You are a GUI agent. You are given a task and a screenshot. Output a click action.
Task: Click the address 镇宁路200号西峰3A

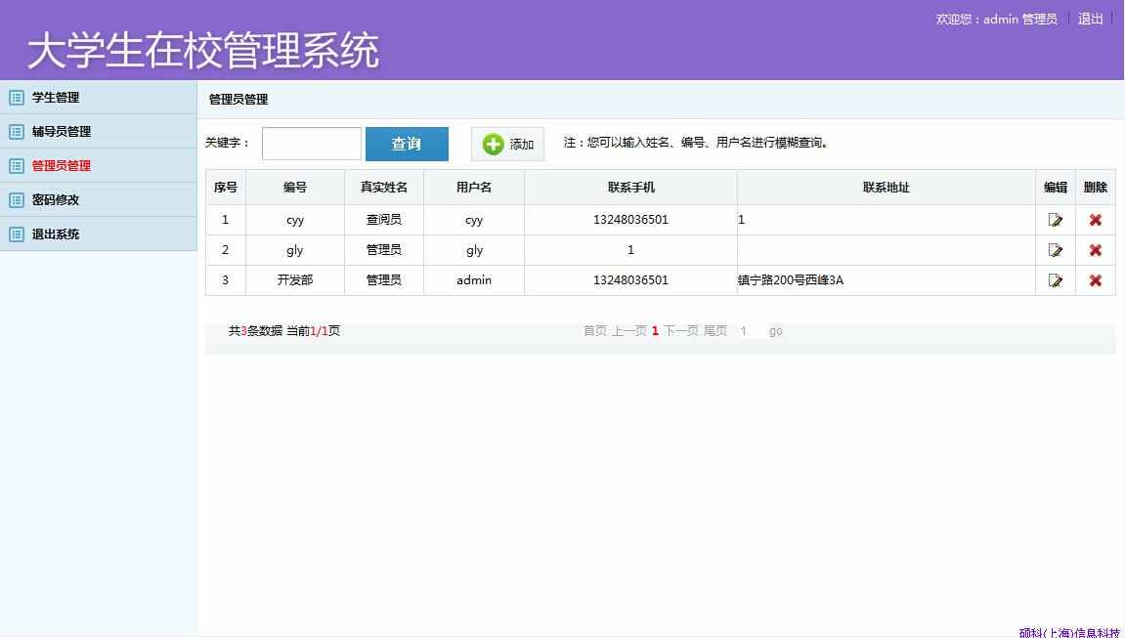click(791, 280)
